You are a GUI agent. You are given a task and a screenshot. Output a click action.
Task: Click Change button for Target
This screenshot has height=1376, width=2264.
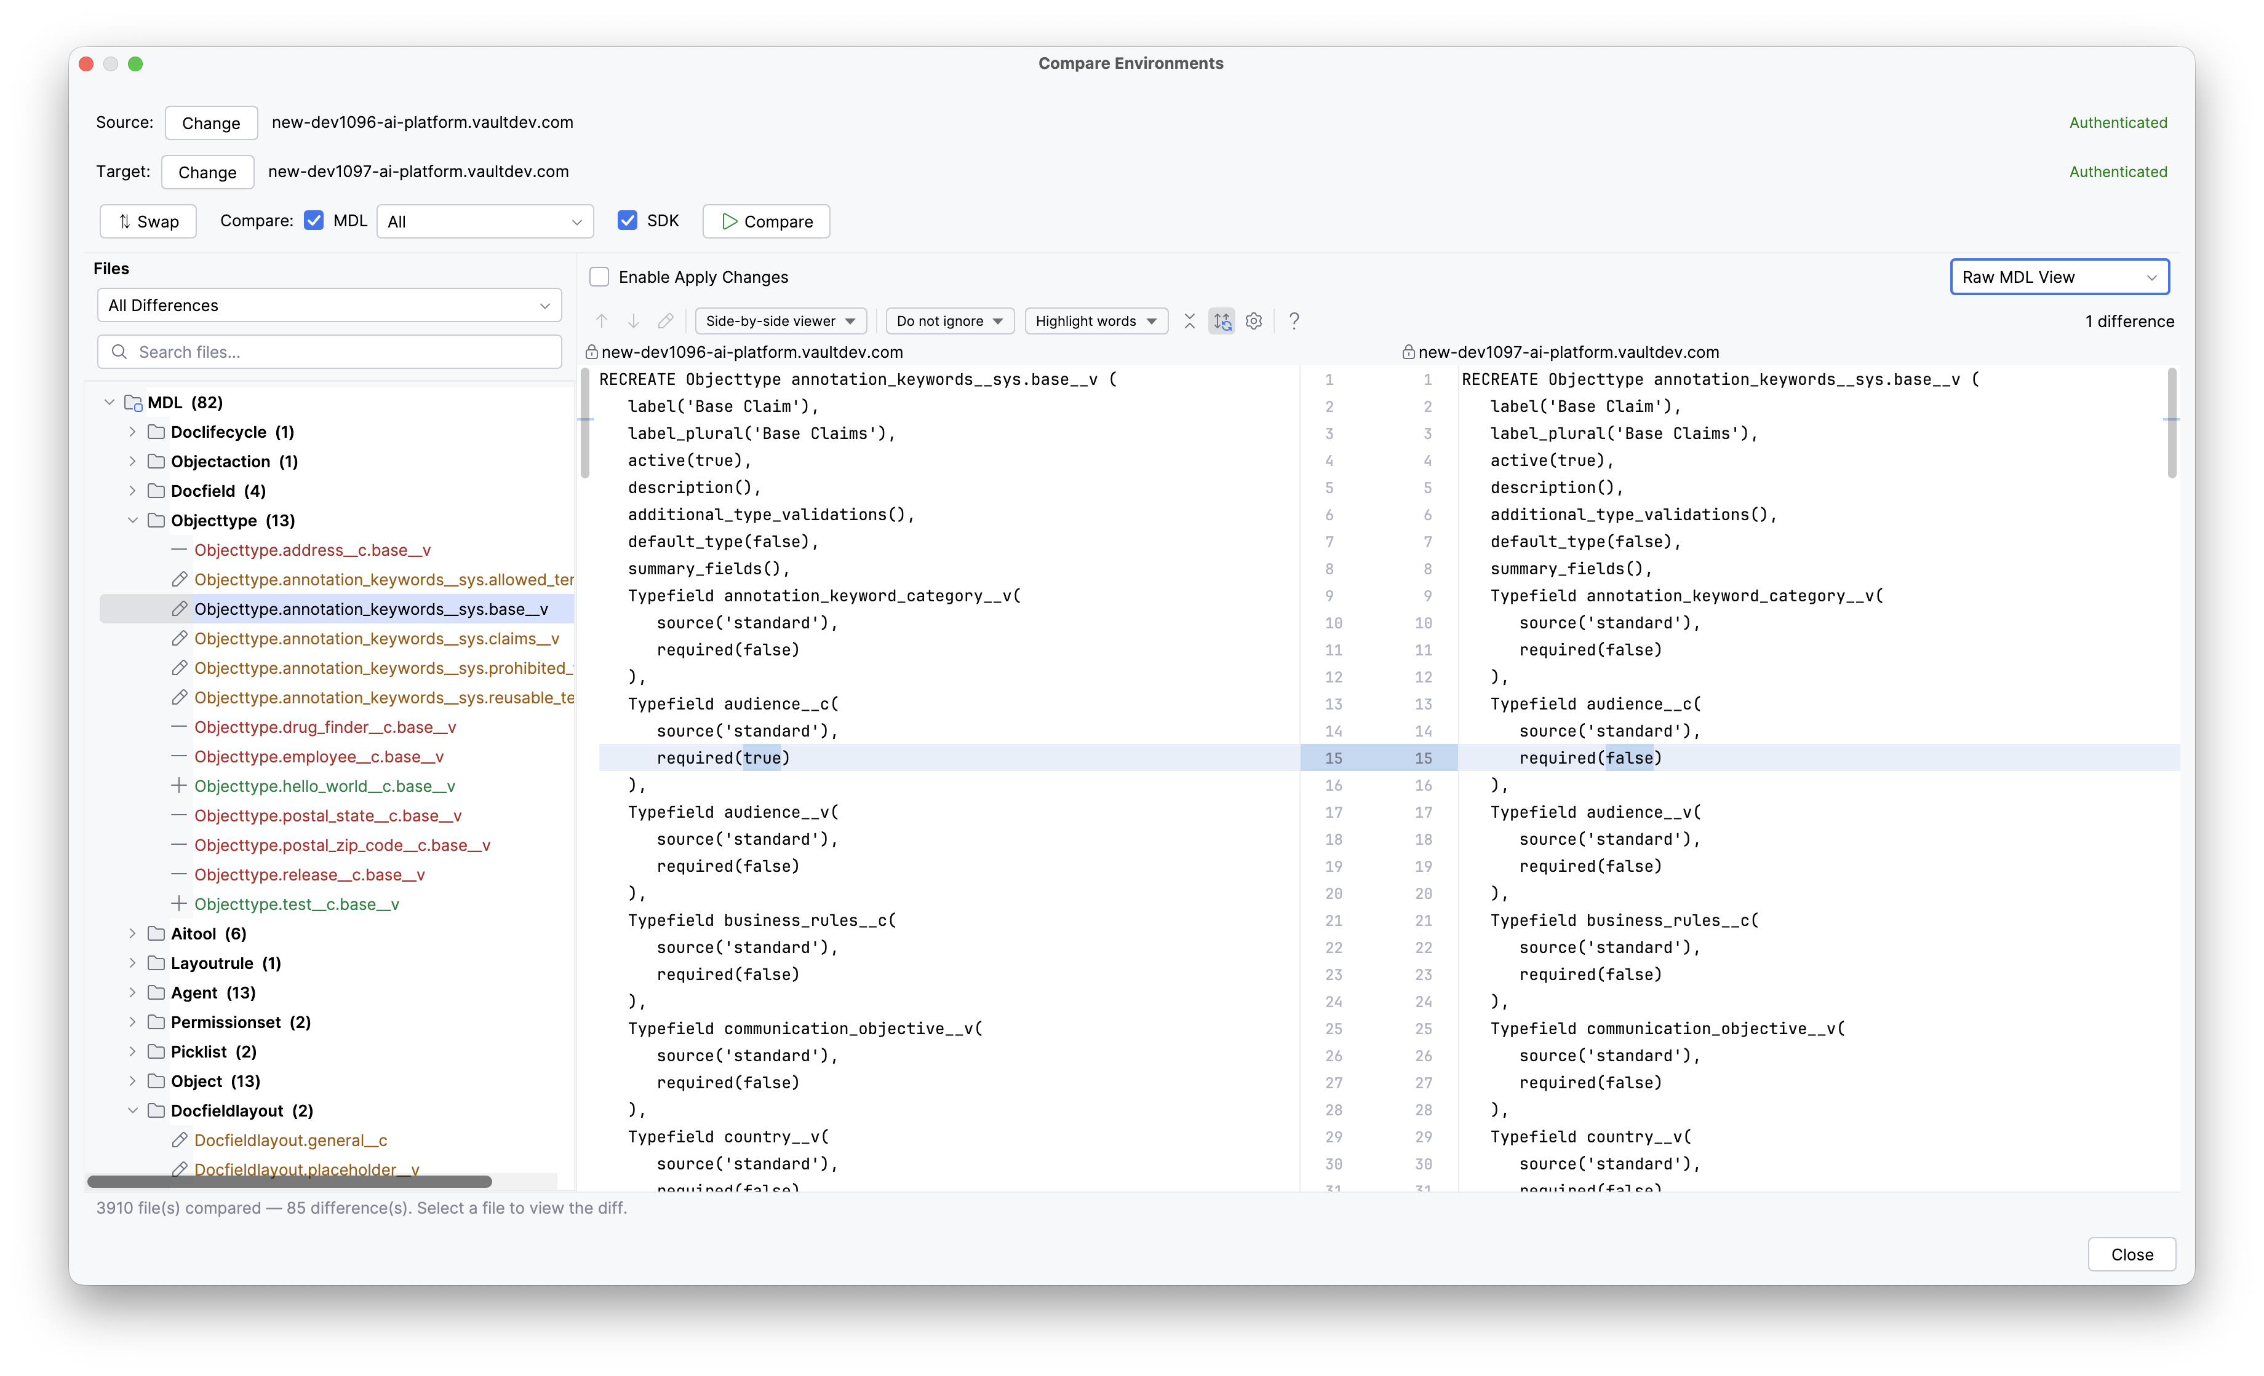coord(207,172)
